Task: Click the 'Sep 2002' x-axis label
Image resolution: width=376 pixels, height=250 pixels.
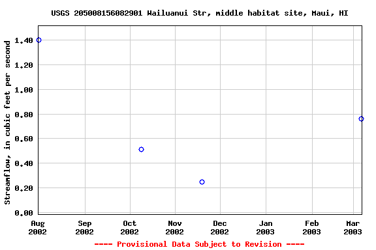Action: [x=85, y=227]
